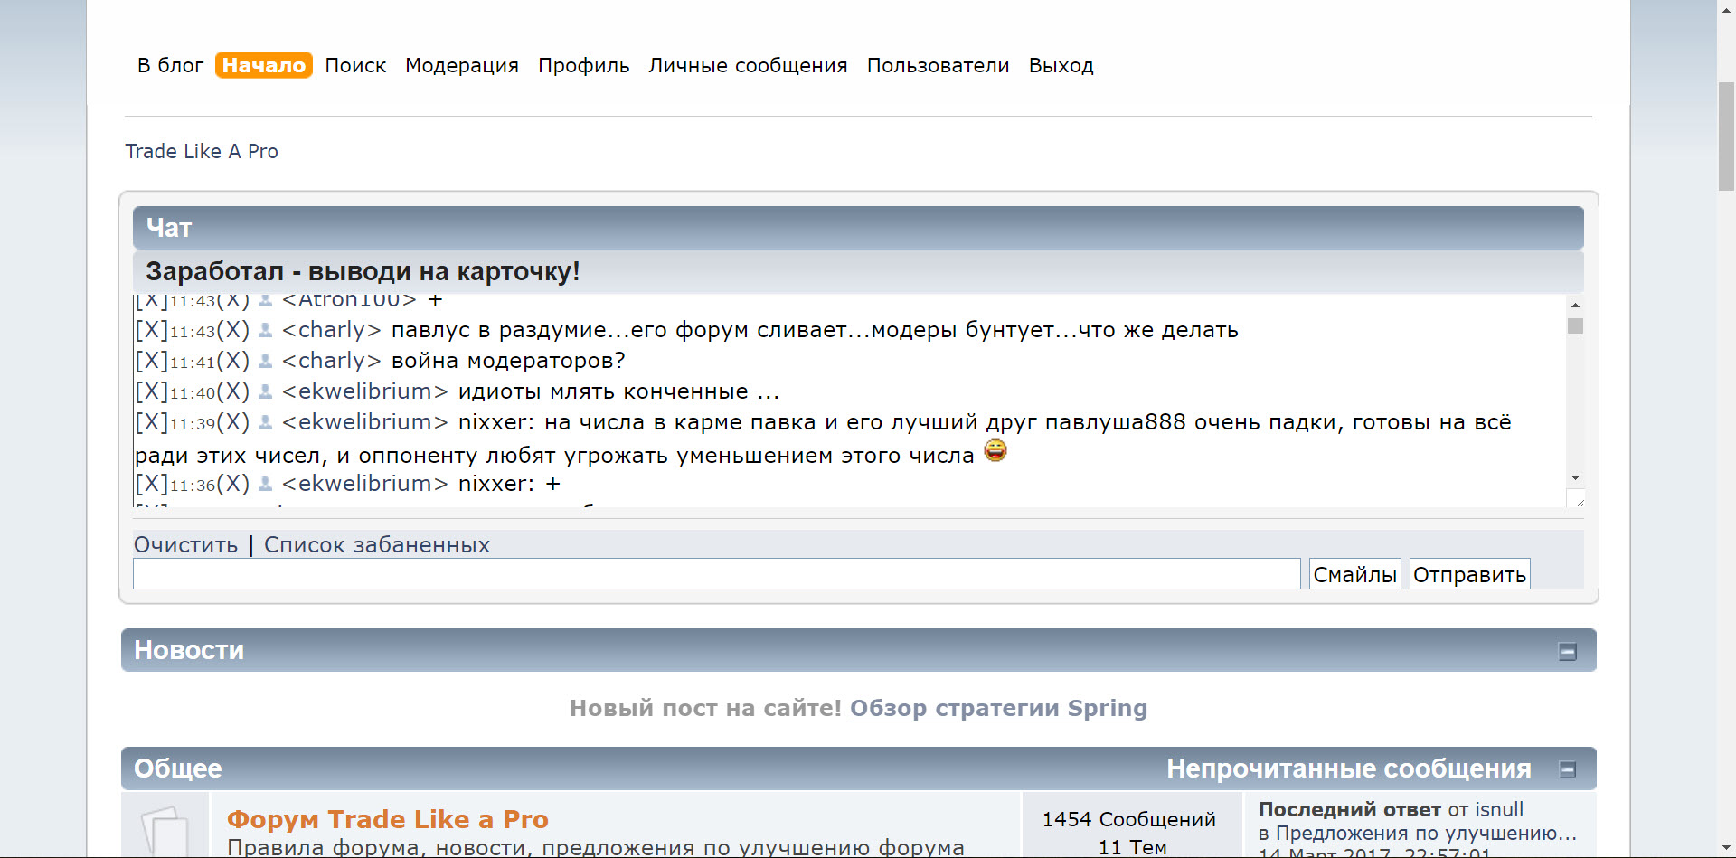Ban the author of the 11:39 message with (X)

click(x=233, y=422)
